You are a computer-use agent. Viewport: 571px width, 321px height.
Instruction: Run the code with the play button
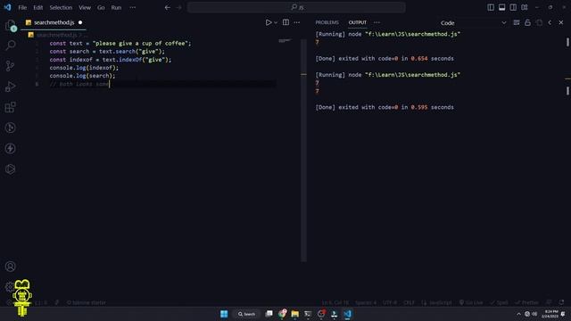269,22
